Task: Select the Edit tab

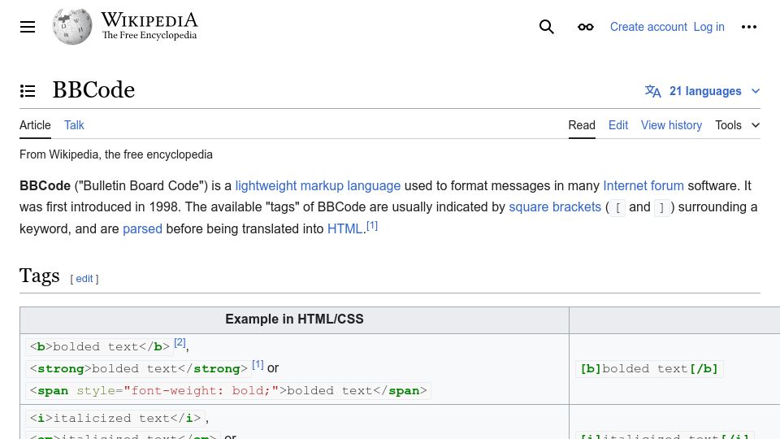Action: point(618,125)
